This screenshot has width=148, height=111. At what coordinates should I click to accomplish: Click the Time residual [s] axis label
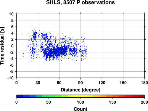click(x=2, y=46)
